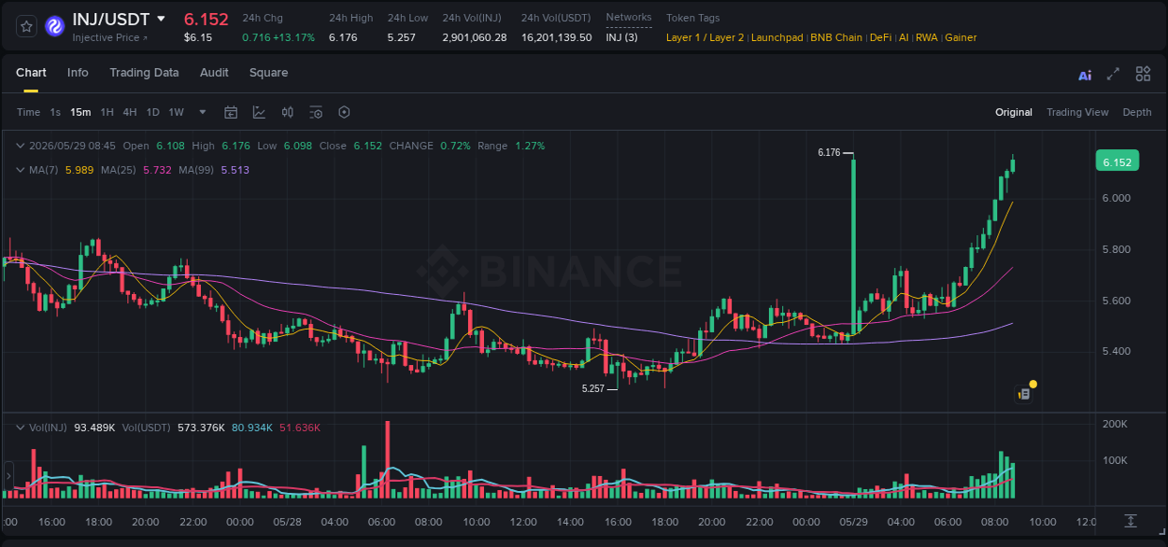Click the current price label 6.152 on axis
Screen dimensions: 1168x547
point(1117,162)
